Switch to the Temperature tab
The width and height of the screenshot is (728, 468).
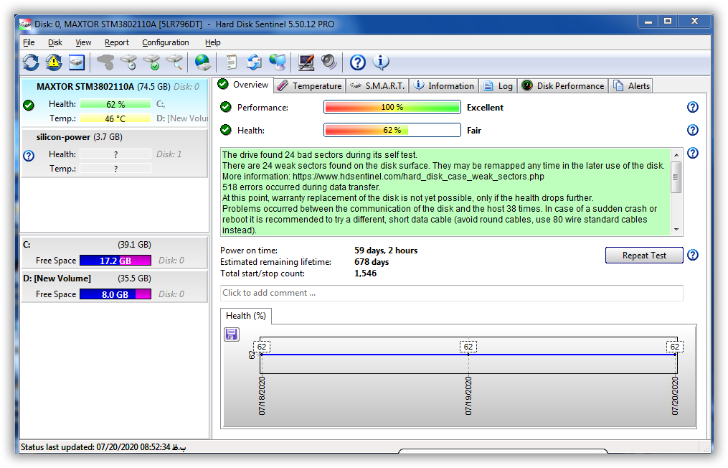(309, 86)
